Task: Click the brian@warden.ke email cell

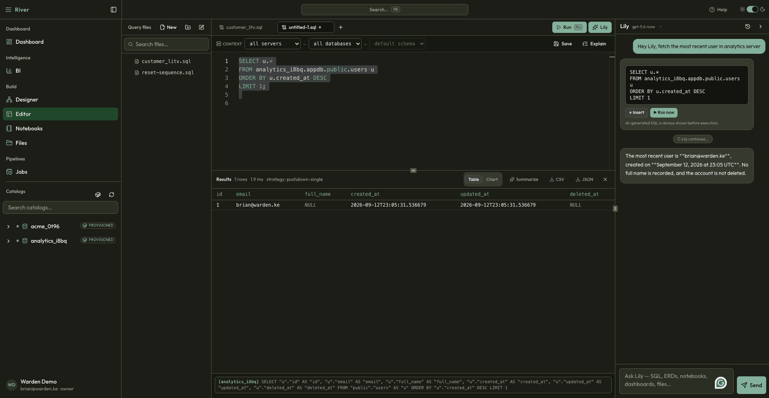Action: coord(258,205)
